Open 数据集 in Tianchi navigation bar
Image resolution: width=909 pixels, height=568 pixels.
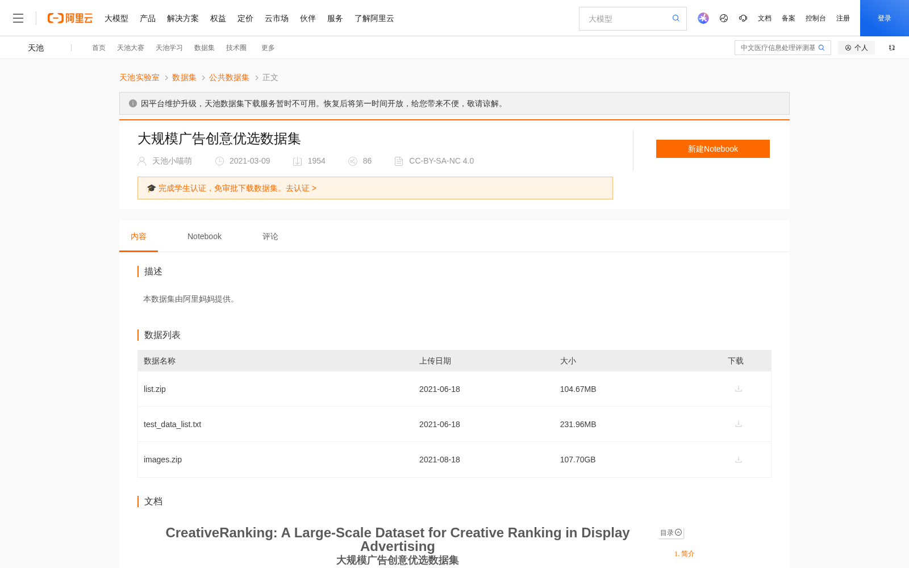(205, 48)
